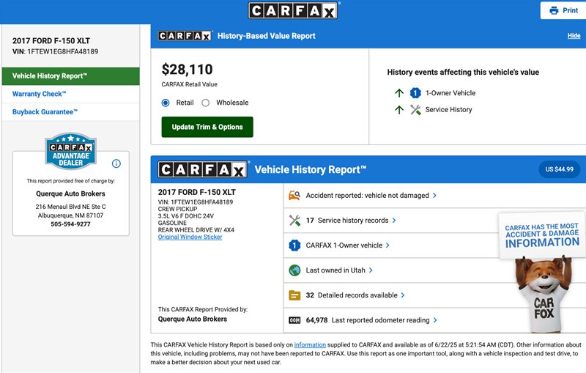The width and height of the screenshot is (586, 373).
Task: Click the Print button
Action: tap(563, 10)
